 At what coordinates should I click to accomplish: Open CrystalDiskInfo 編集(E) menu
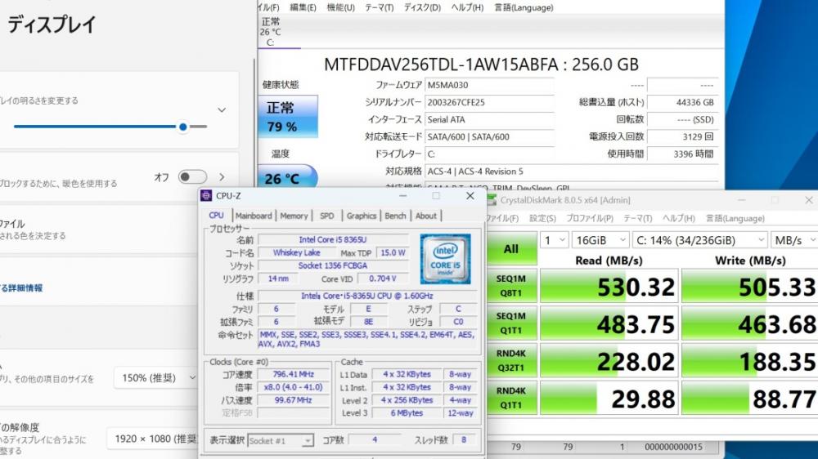coord(303,7)
